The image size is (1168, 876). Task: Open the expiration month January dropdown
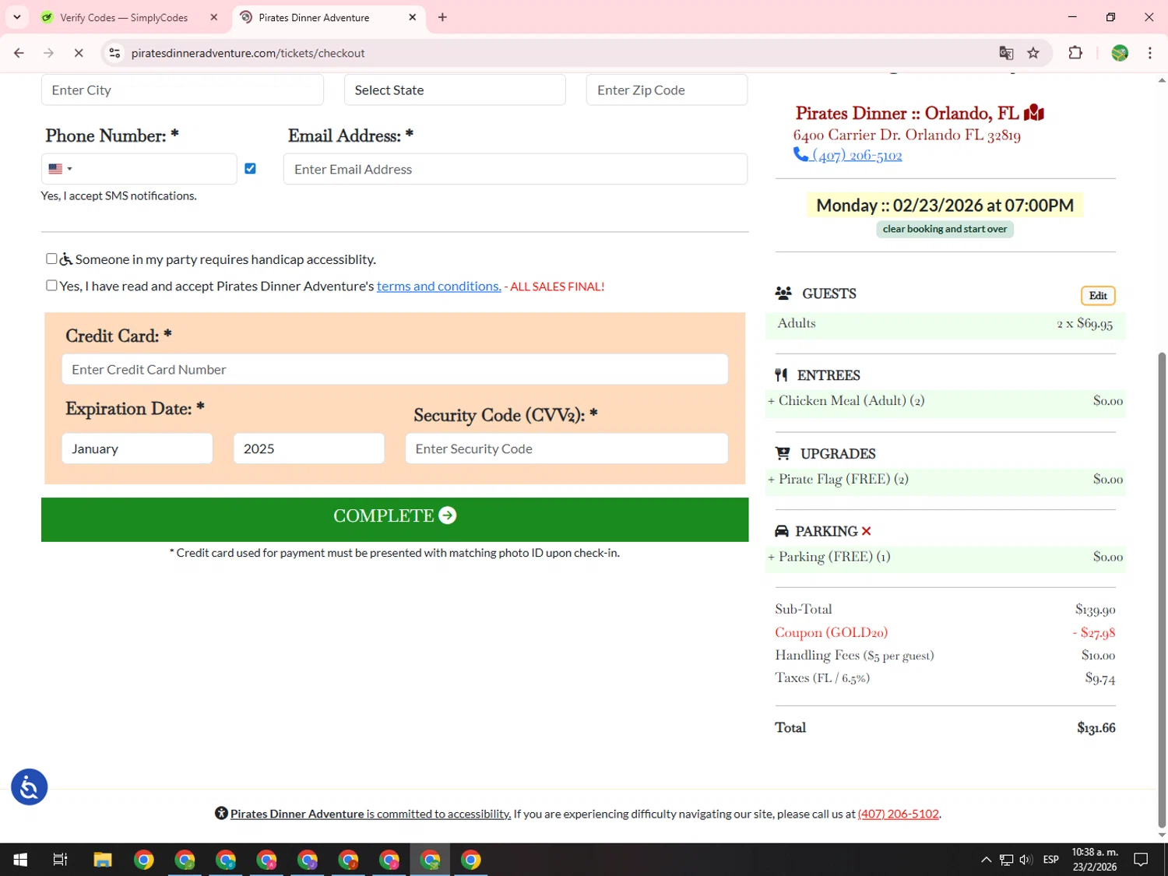pos(137,449)
